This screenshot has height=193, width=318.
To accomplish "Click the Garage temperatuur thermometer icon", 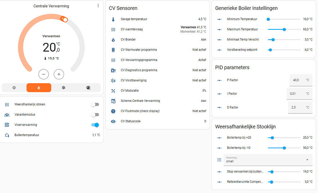I will pyautogui.click(x=113, y=19).
